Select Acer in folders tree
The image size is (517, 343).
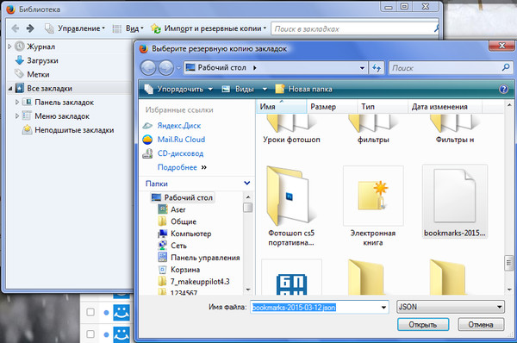point(178,209)
